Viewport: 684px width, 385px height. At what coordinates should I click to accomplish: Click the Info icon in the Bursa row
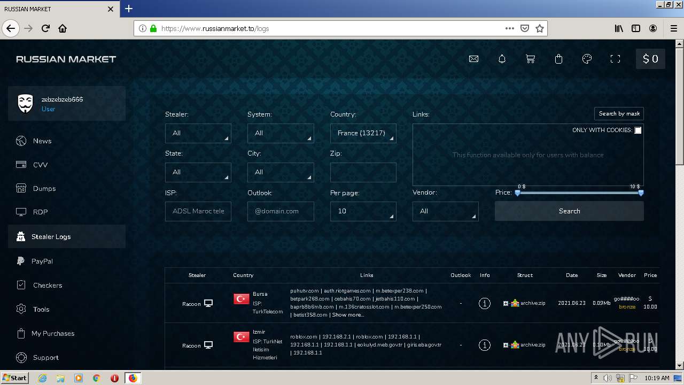tap(485, 303)
